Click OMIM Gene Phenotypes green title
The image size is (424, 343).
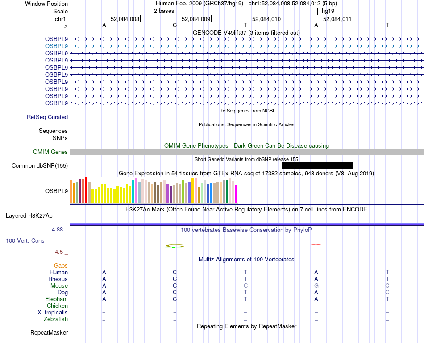click(246, 145)
